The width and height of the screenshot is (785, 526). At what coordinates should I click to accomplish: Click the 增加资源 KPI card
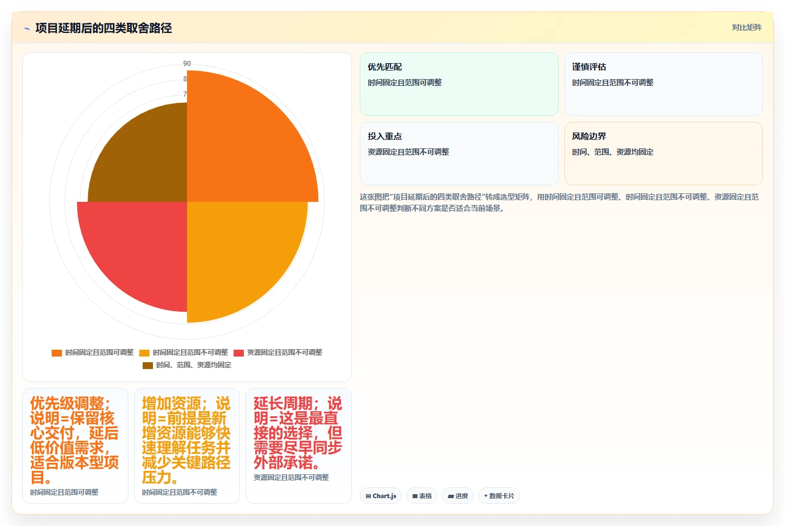(187, 446)
